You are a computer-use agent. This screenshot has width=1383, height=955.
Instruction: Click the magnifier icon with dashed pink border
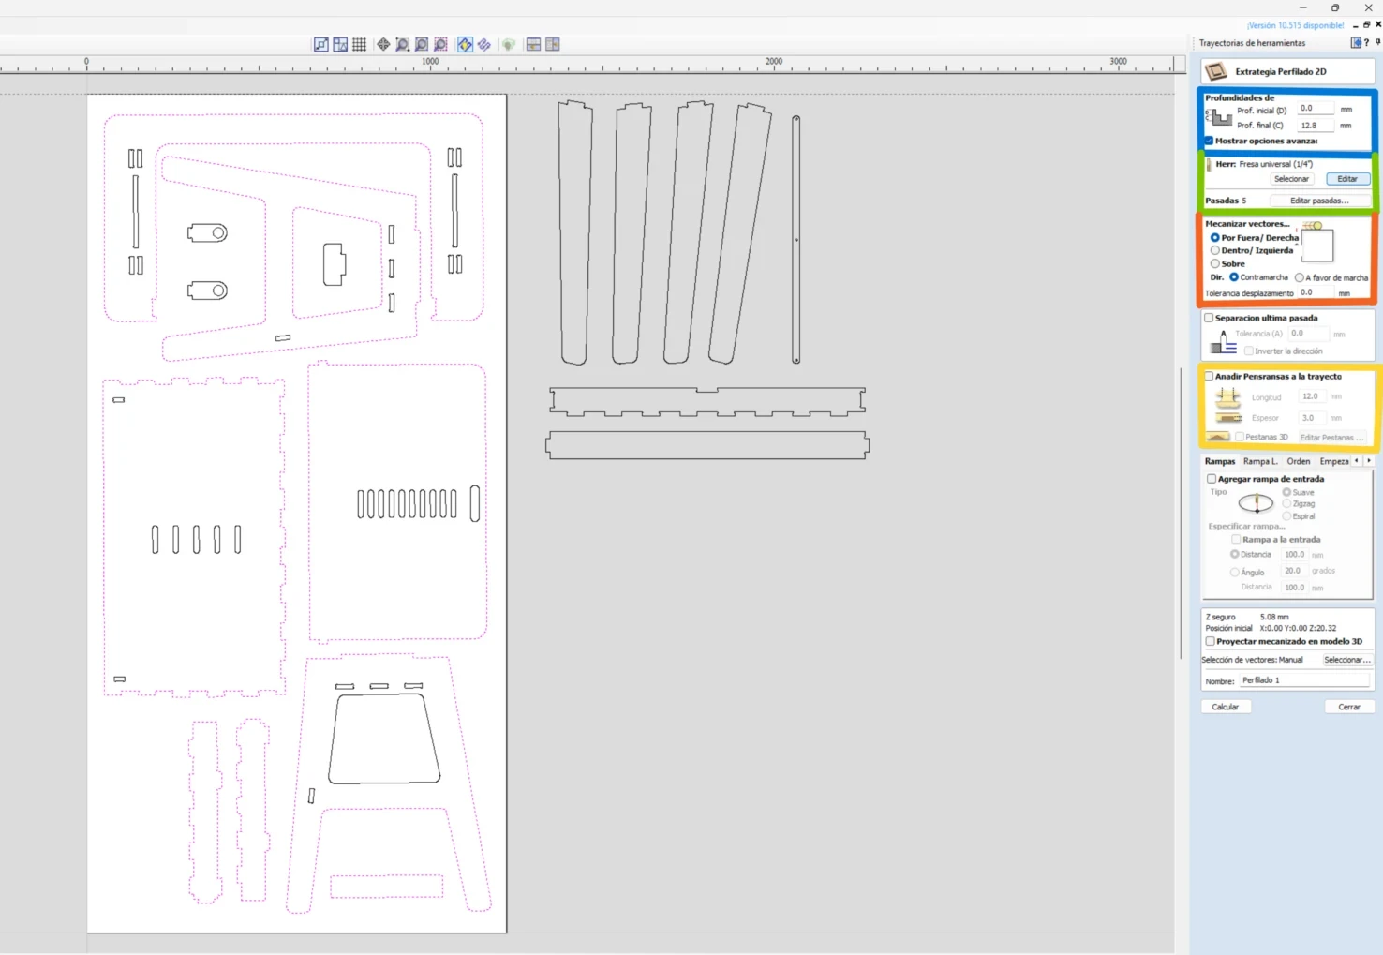[440, 44]
